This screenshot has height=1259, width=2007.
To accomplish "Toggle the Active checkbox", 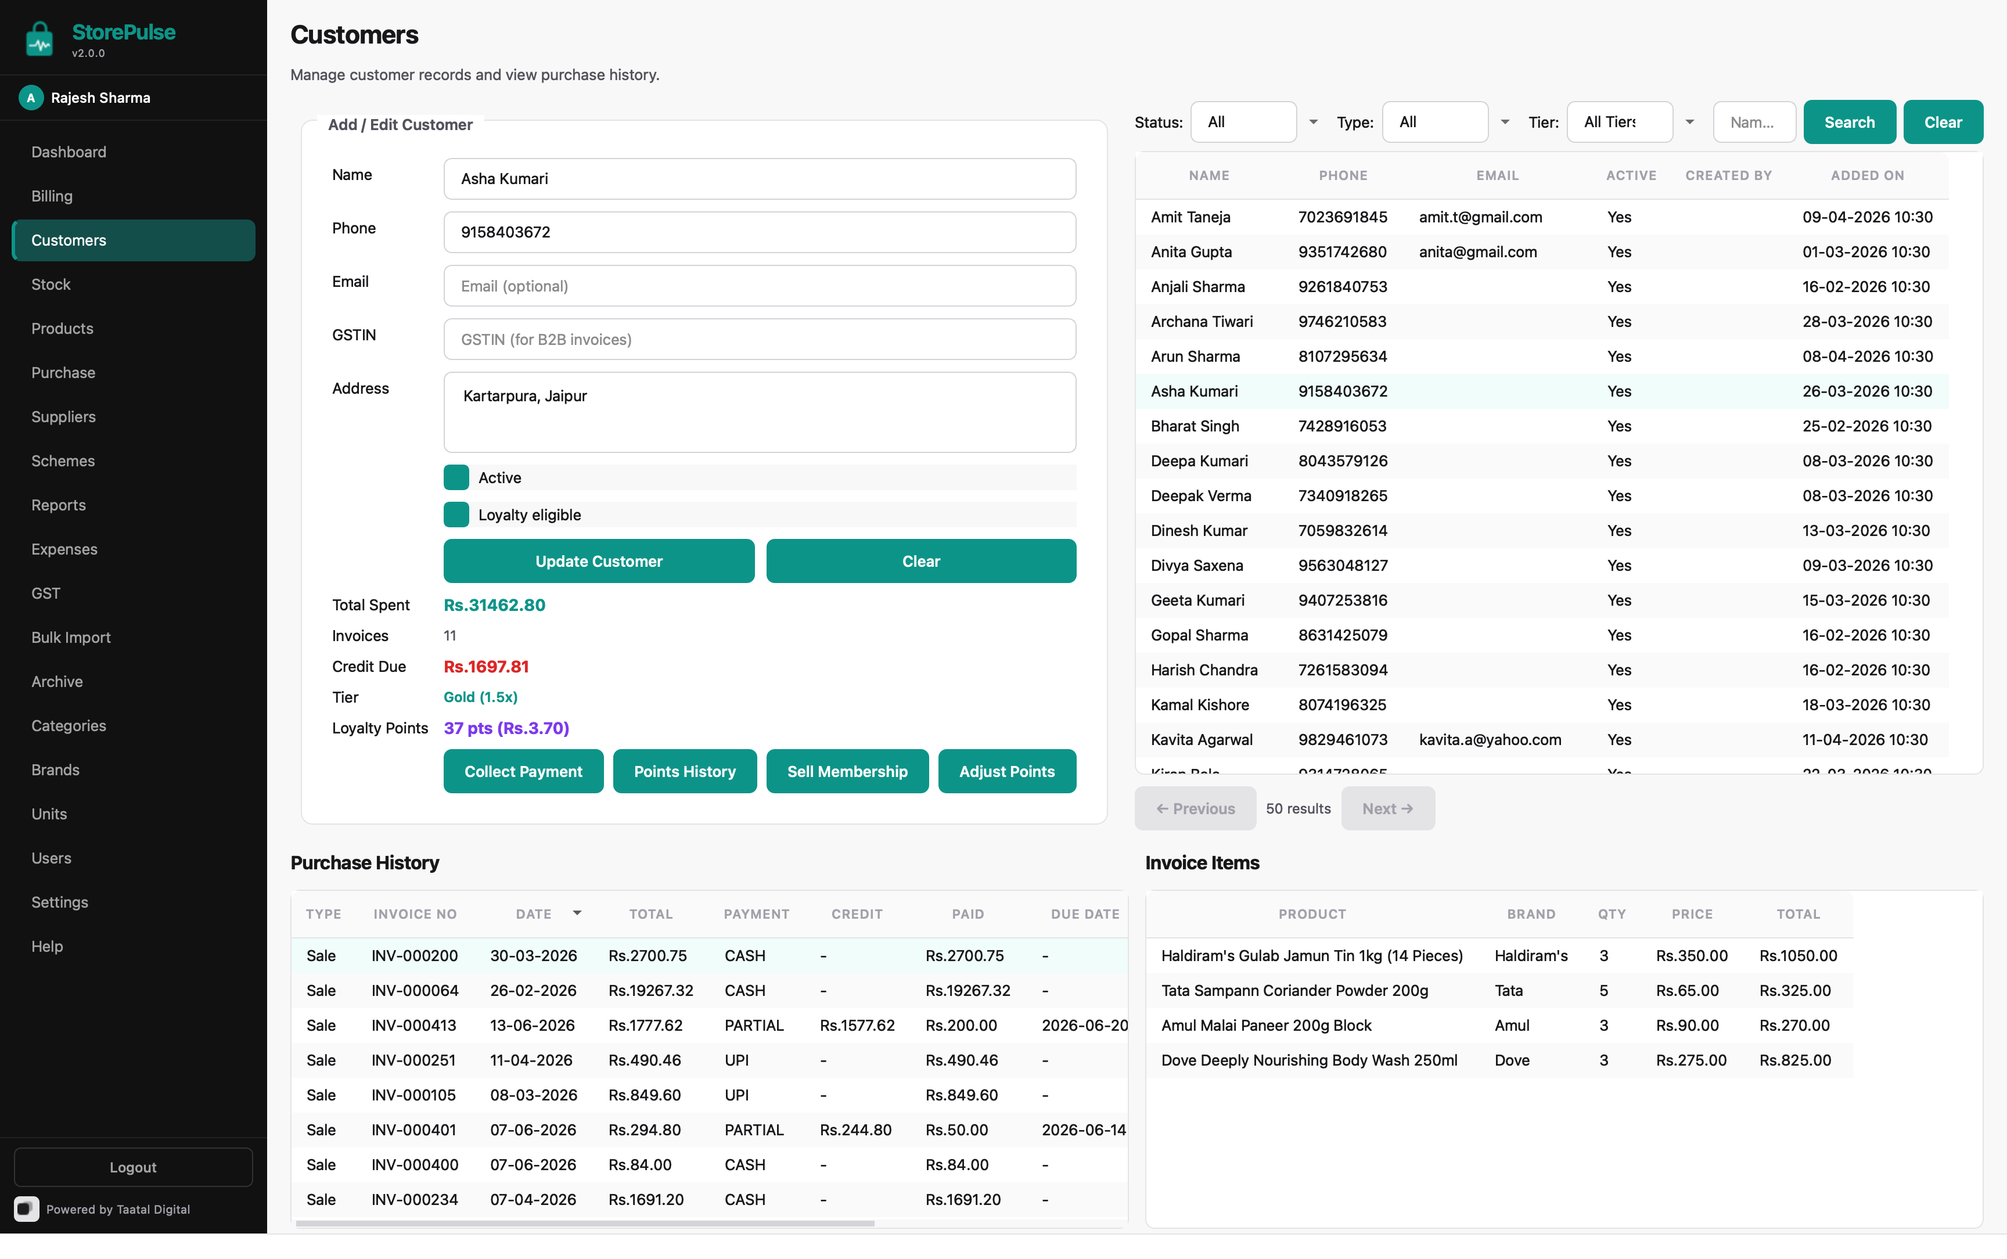I will point(456,477).
